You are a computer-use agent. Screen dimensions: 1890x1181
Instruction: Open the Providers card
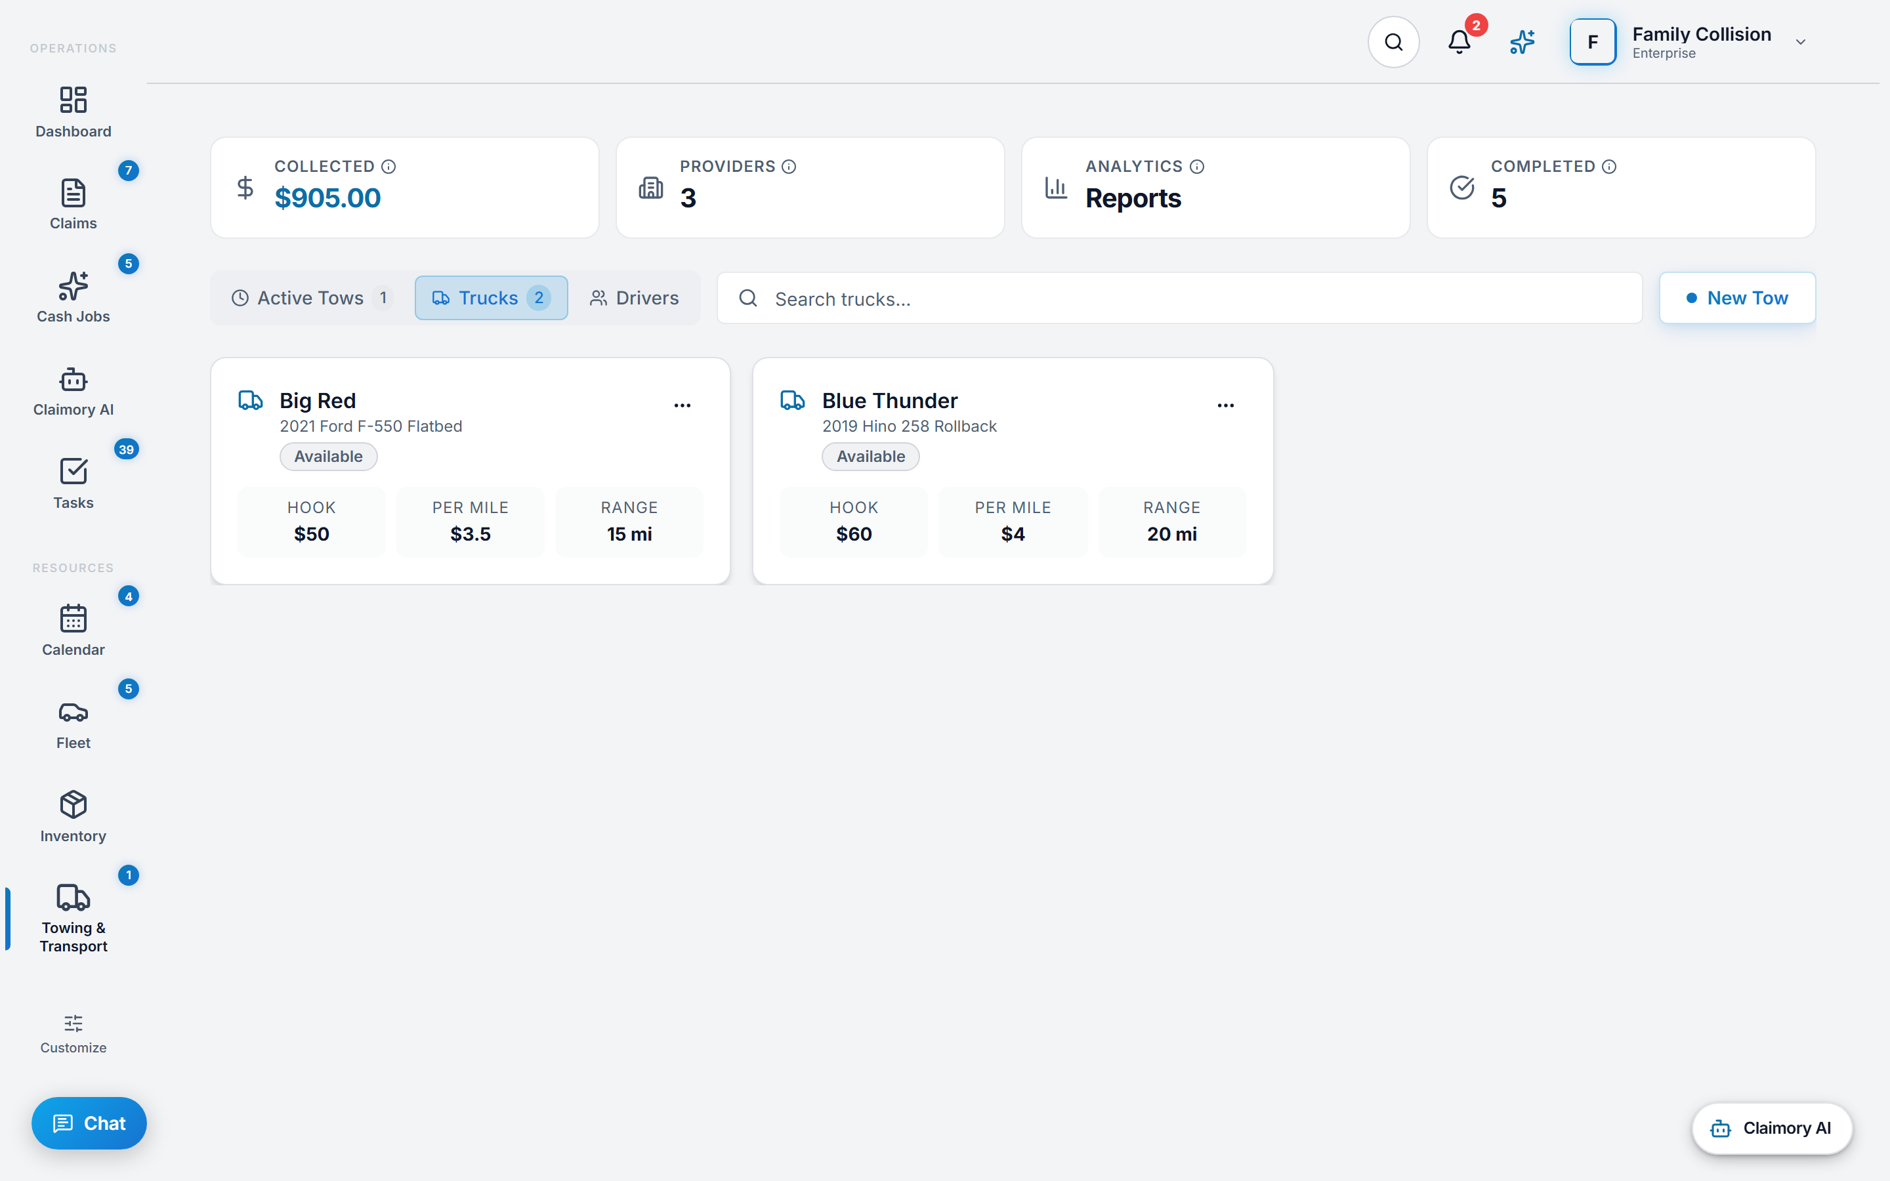point(810,188)
